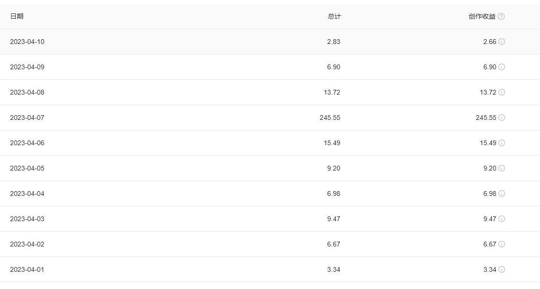Click info icon beside 9.47 earnings

(502, 219)
